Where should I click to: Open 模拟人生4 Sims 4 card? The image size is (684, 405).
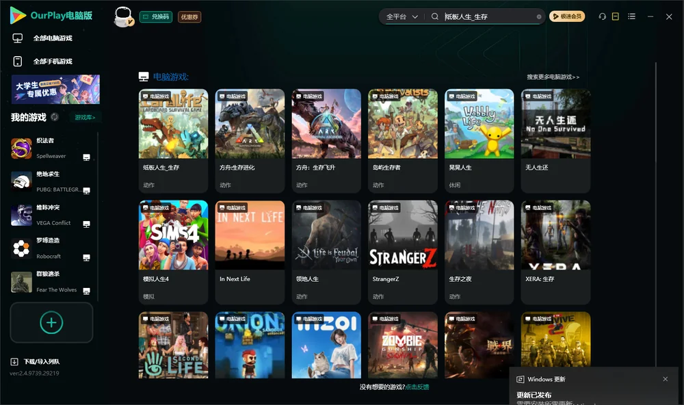(173, 252)
